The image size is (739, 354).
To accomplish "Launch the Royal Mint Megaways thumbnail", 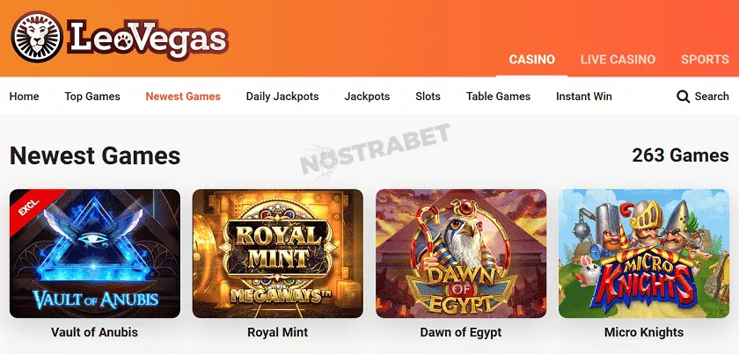I will [x=278, y=253].
